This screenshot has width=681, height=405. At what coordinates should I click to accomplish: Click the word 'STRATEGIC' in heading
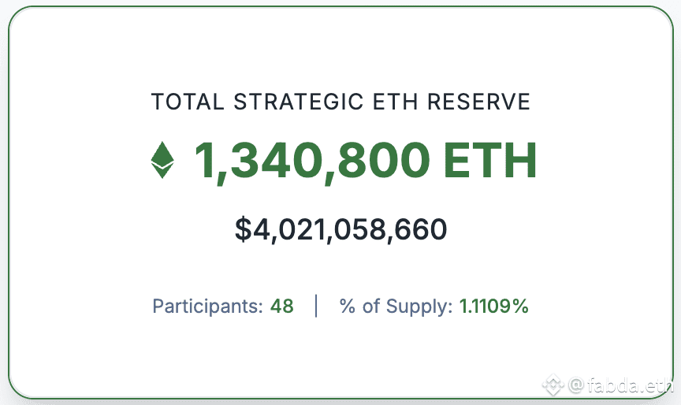point(299,102)
